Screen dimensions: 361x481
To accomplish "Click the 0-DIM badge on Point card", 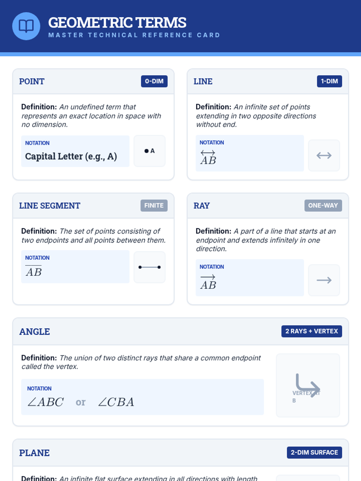I will tap(154, 81).
